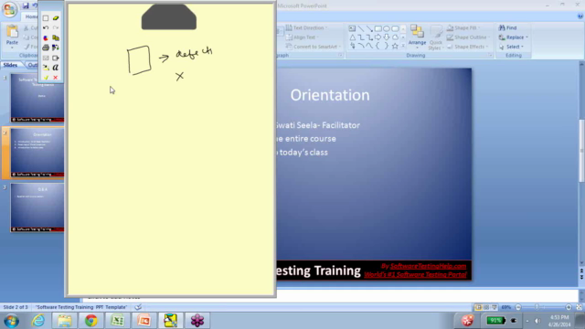Accept drawing with yellow checkmark
This screenshot has width=585, height=329.
[x=46, y=78]
